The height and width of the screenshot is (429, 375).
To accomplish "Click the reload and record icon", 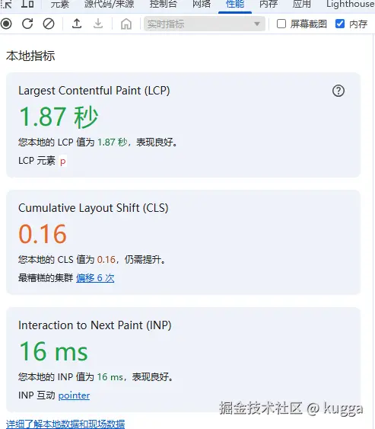I will [x=27, y=24].
